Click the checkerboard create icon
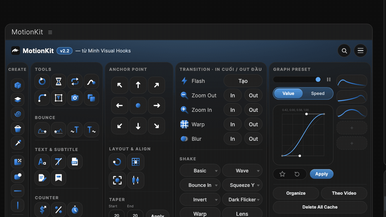The height and width of the screenshot is (217, 386). 18,162
